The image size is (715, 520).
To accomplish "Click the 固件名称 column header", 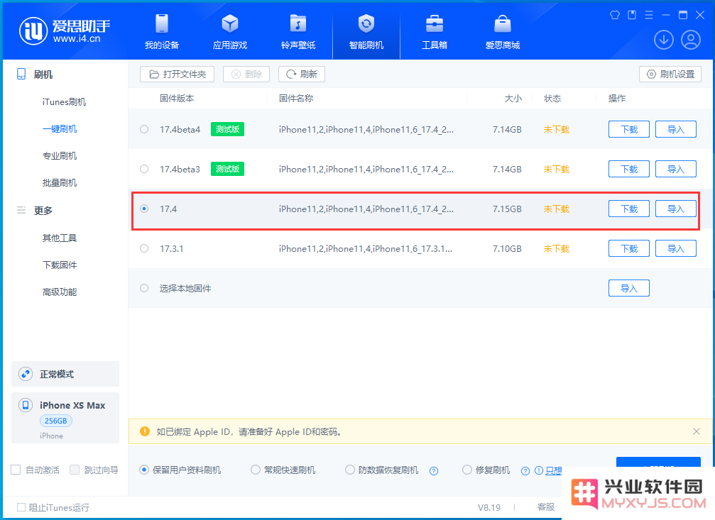I will click(296, 99).
